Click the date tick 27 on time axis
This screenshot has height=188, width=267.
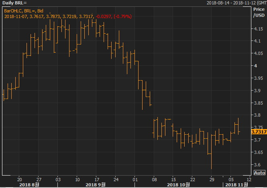coord(39,180)
